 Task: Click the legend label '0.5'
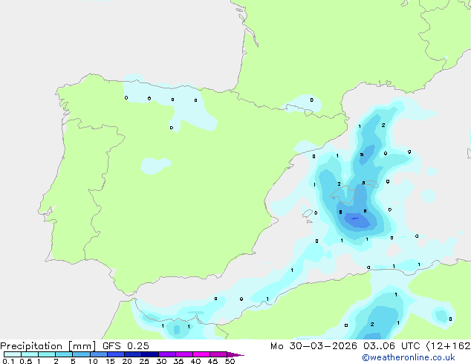pyautogui.click(x=25, y=361)
